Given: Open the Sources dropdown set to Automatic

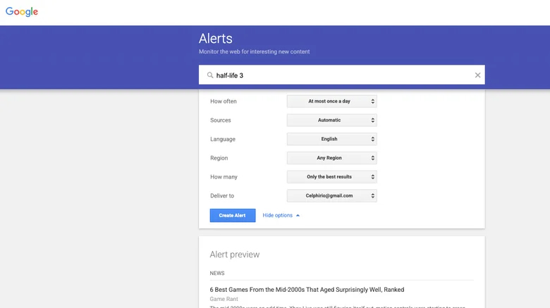Looking at the screenshot, I should [x=331, y=120].
